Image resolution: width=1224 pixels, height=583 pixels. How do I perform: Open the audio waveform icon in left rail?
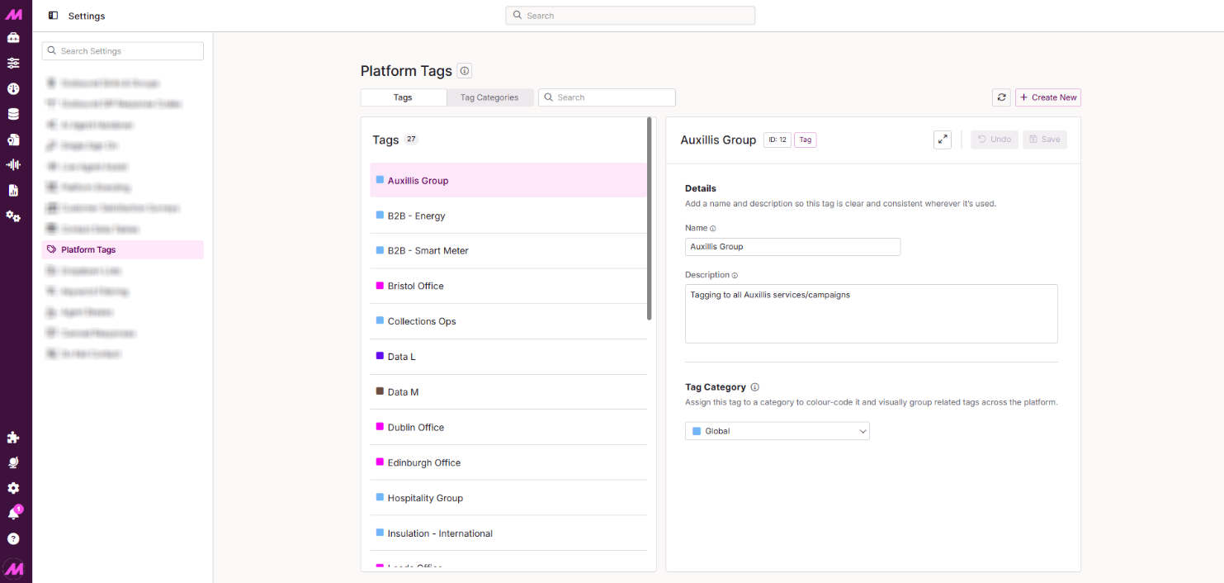(13, 164)
